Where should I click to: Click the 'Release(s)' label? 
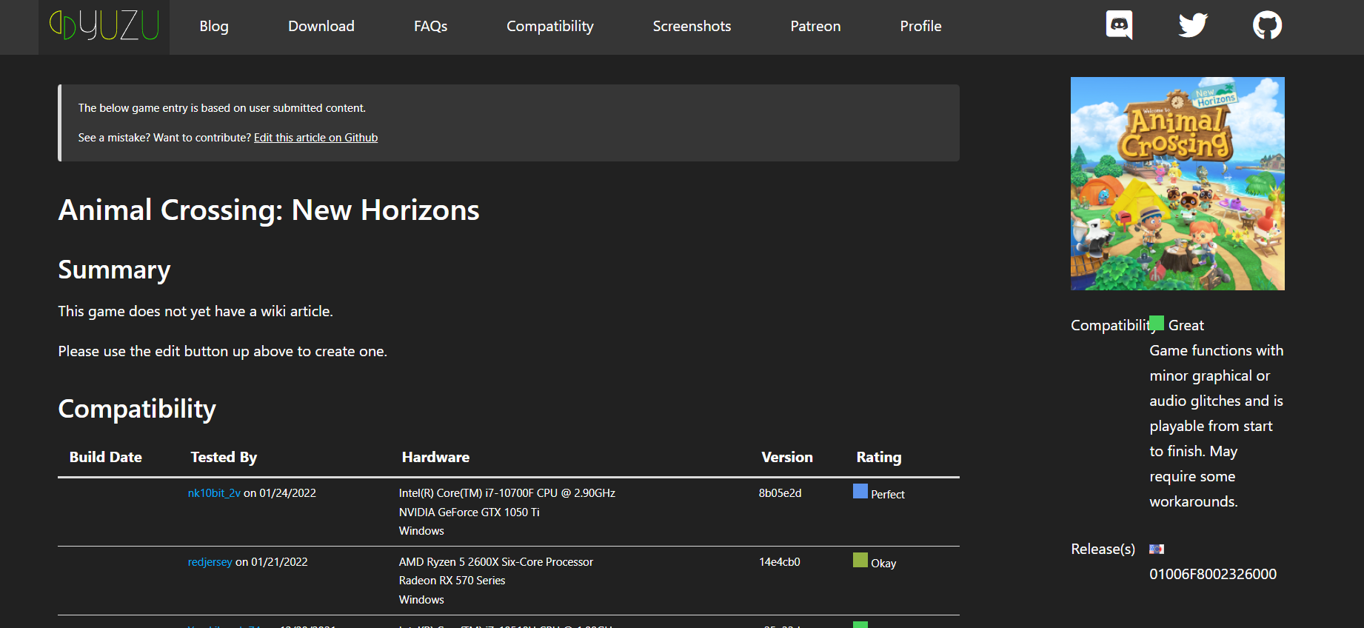1103,549
